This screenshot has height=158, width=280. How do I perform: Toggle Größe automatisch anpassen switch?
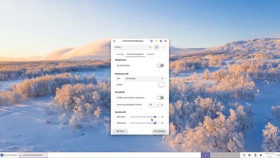161,98
